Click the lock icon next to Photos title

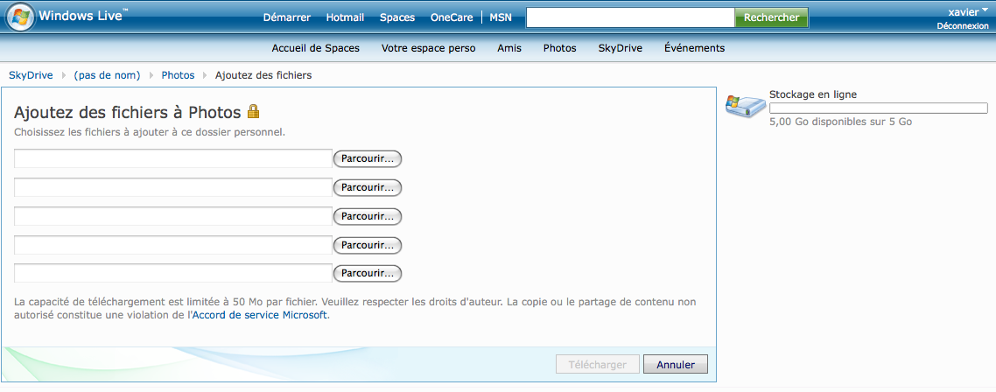pos(254,111)
